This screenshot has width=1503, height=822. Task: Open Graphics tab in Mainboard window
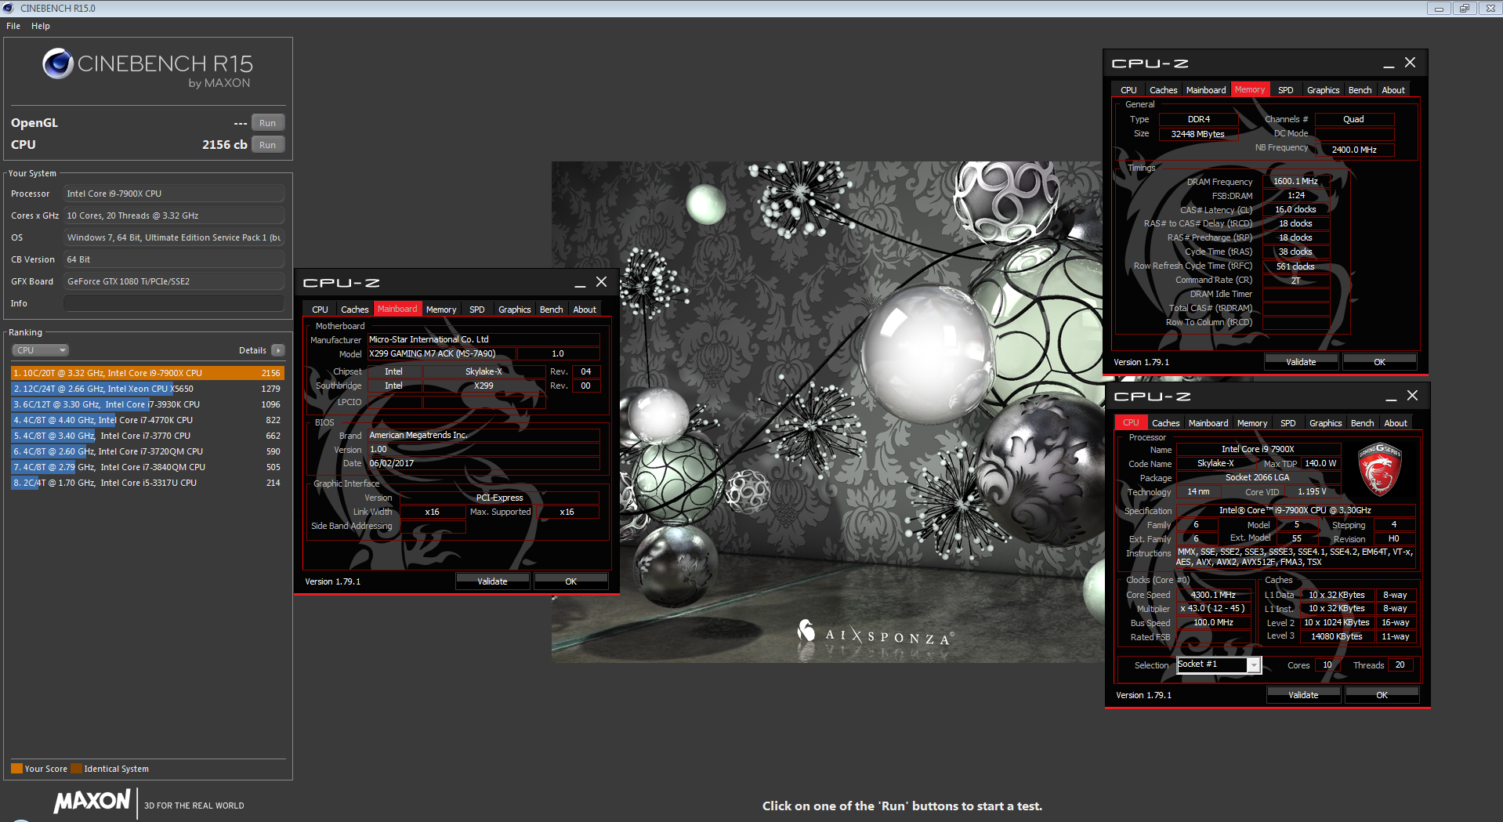[x=515, y=310]
